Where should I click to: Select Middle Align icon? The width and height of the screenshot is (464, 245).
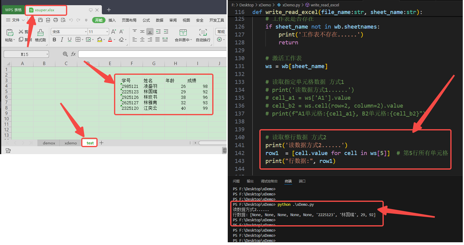pos(142,32)
